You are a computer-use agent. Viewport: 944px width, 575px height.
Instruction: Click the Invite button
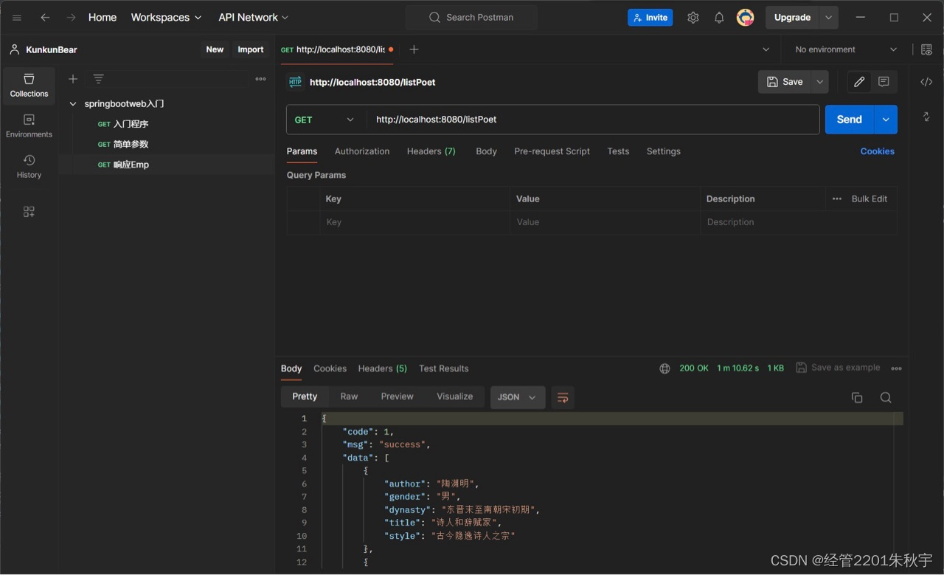(650, 18)
